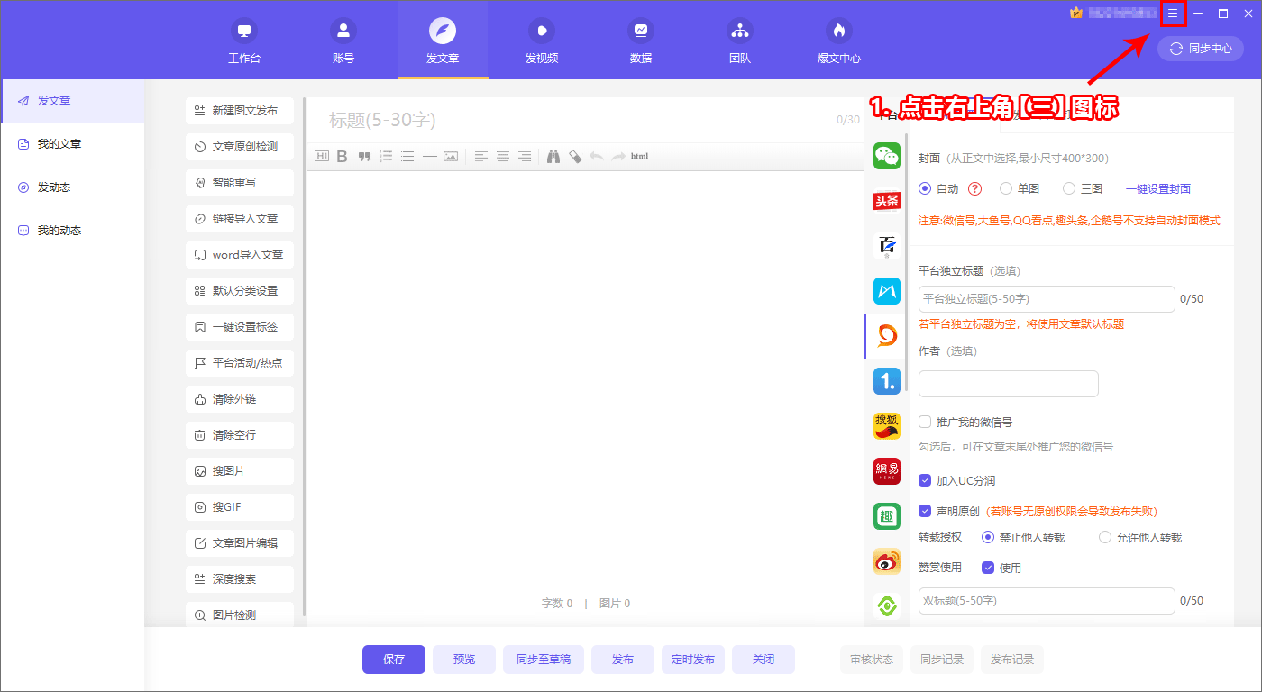Select the Weibo platform icon

887,561
